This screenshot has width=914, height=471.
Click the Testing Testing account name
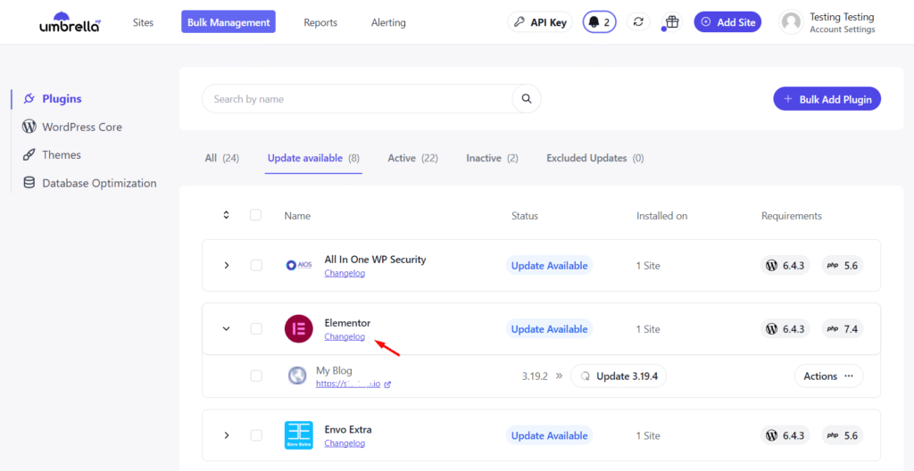click(x=842, y=17)
